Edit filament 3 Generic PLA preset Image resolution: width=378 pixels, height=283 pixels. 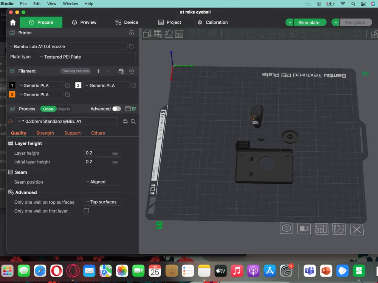68,94
